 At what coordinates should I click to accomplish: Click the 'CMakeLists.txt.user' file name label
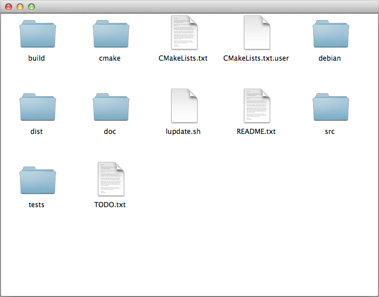(256, 58)
